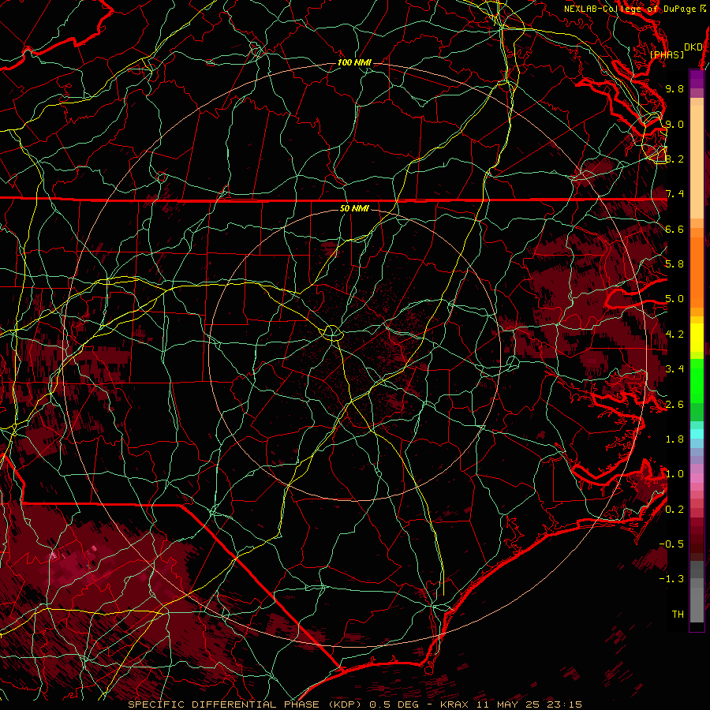Pick the pale peach color bar segment

tap(697, 163)
